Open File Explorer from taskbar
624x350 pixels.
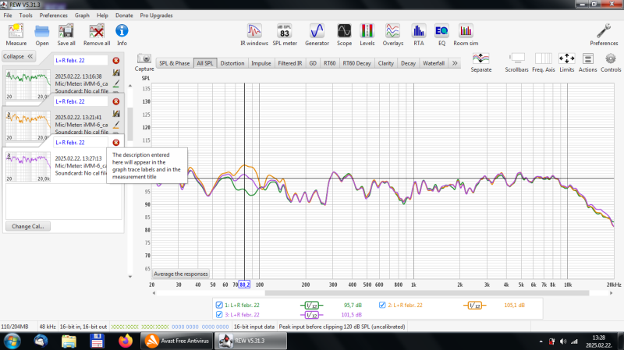69,341
